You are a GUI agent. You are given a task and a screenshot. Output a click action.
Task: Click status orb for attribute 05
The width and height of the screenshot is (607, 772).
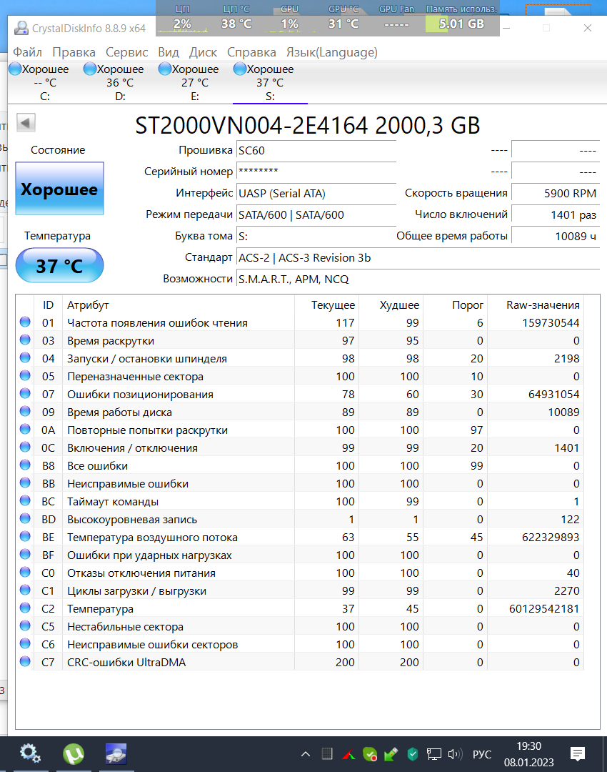pyautogui.click(x=25, y=376)
